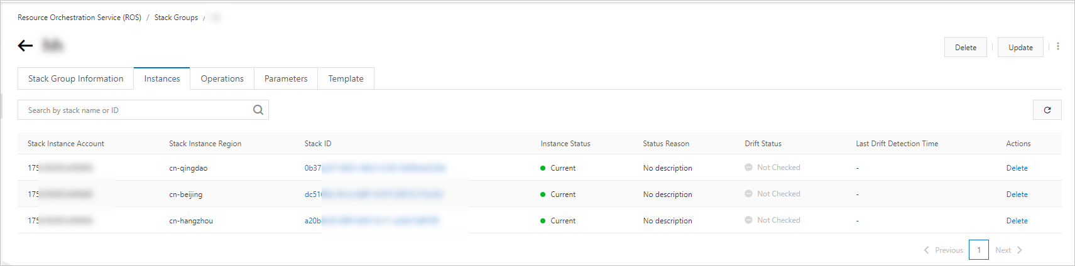Click the Status Reason column header

pyautogui.click(x=666, y=144)
